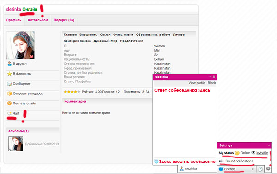Click the smiley icon Послать смайл
Screen dimensions: 277x174
[x=9, y=104]
